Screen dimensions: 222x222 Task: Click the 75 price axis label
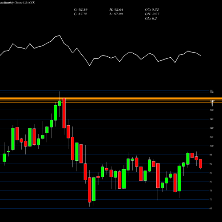click(x=211, y=190)
